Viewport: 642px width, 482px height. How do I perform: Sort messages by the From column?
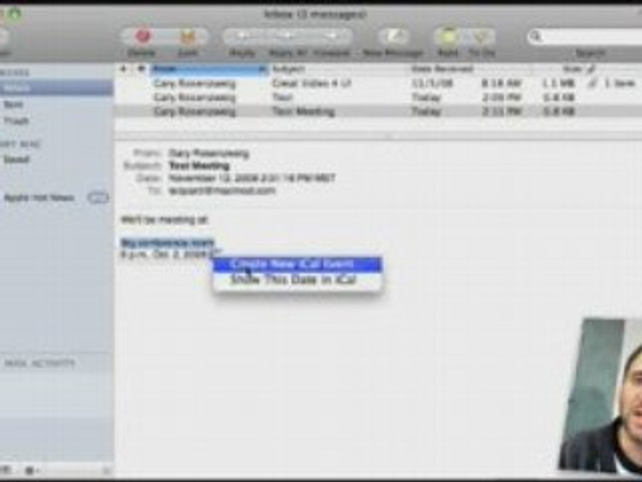point(209,69)
